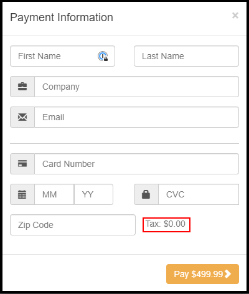
Task: Click the calendar icon next to MM
Action: tap(22, 194)
